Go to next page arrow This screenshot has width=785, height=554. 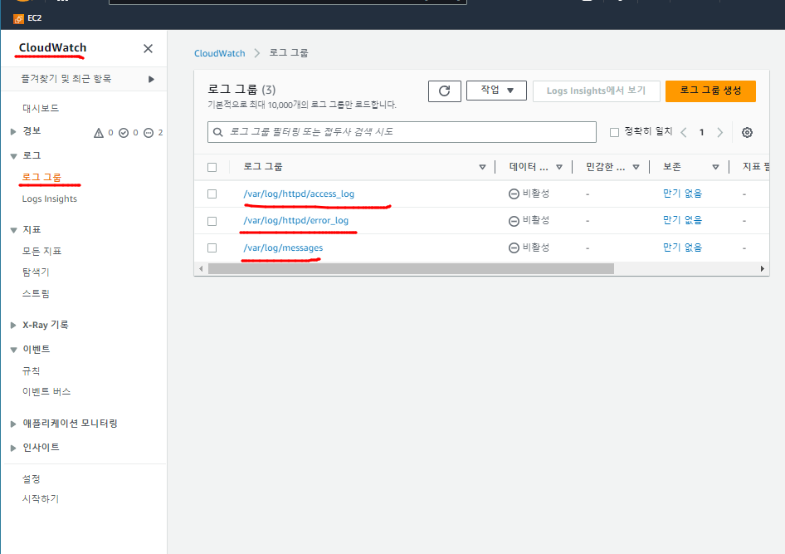click(720, 132)
